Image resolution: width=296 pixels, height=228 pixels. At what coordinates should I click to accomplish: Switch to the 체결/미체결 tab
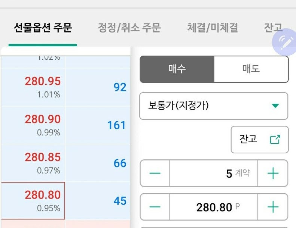coord(213,28)
